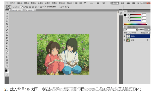The image size is (151, 94).
Task: Select the Clone Stamp tool
Action: coord(7,35)
